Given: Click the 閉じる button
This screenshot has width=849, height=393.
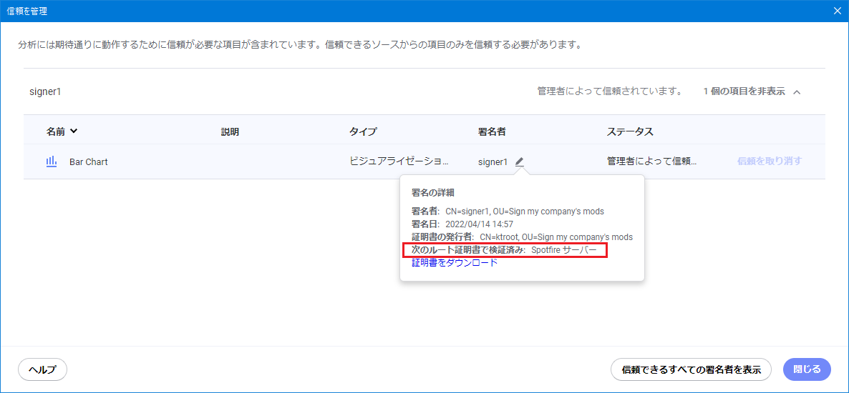Looking at the screenshot, I should coord(807,369).
